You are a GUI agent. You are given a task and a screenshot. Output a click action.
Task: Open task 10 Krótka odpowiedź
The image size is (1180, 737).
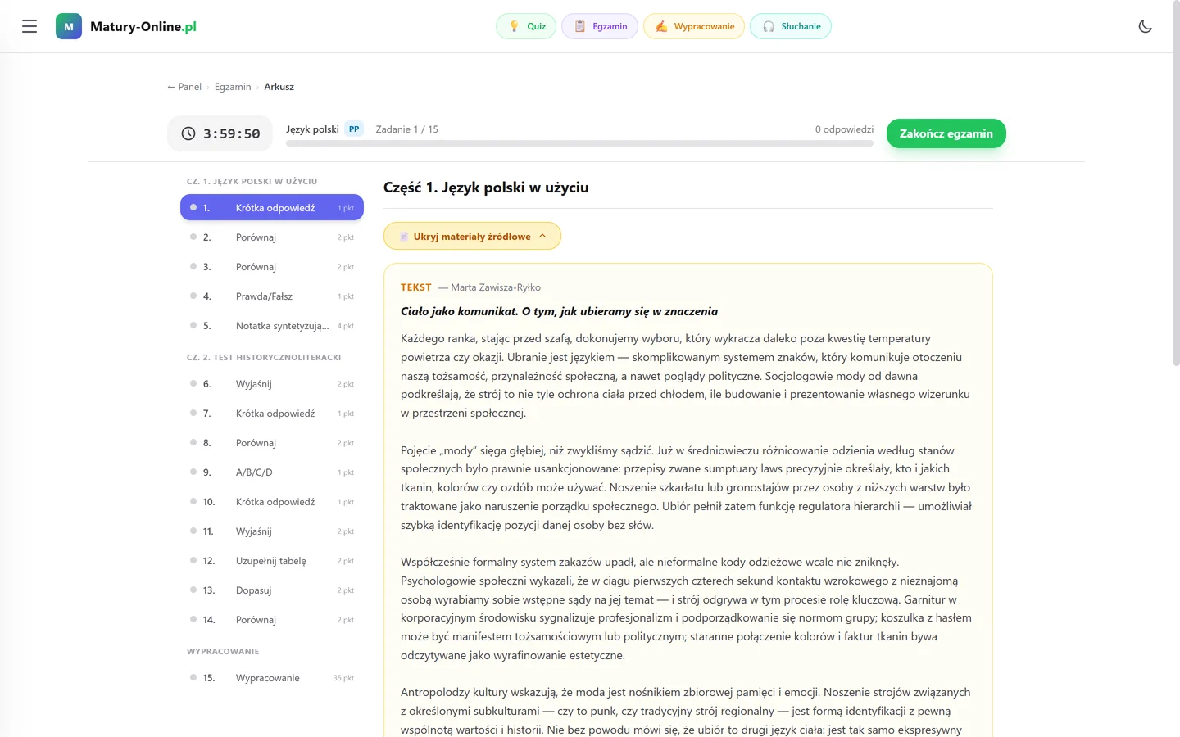pyautogui.click(x=272, y=502)
